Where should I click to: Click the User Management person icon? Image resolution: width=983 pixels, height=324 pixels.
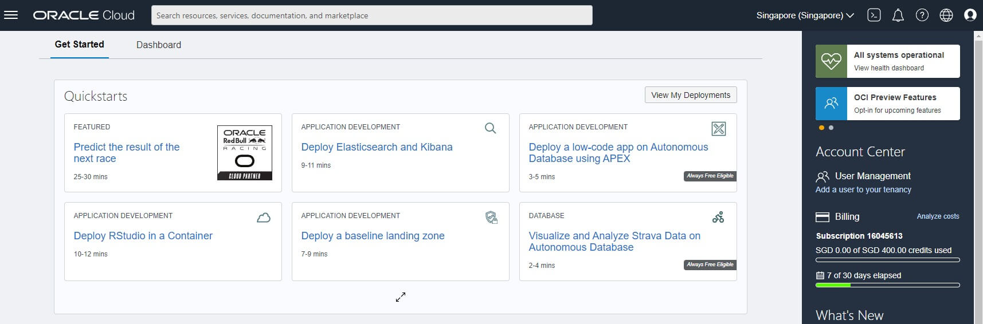pos(823,176)
